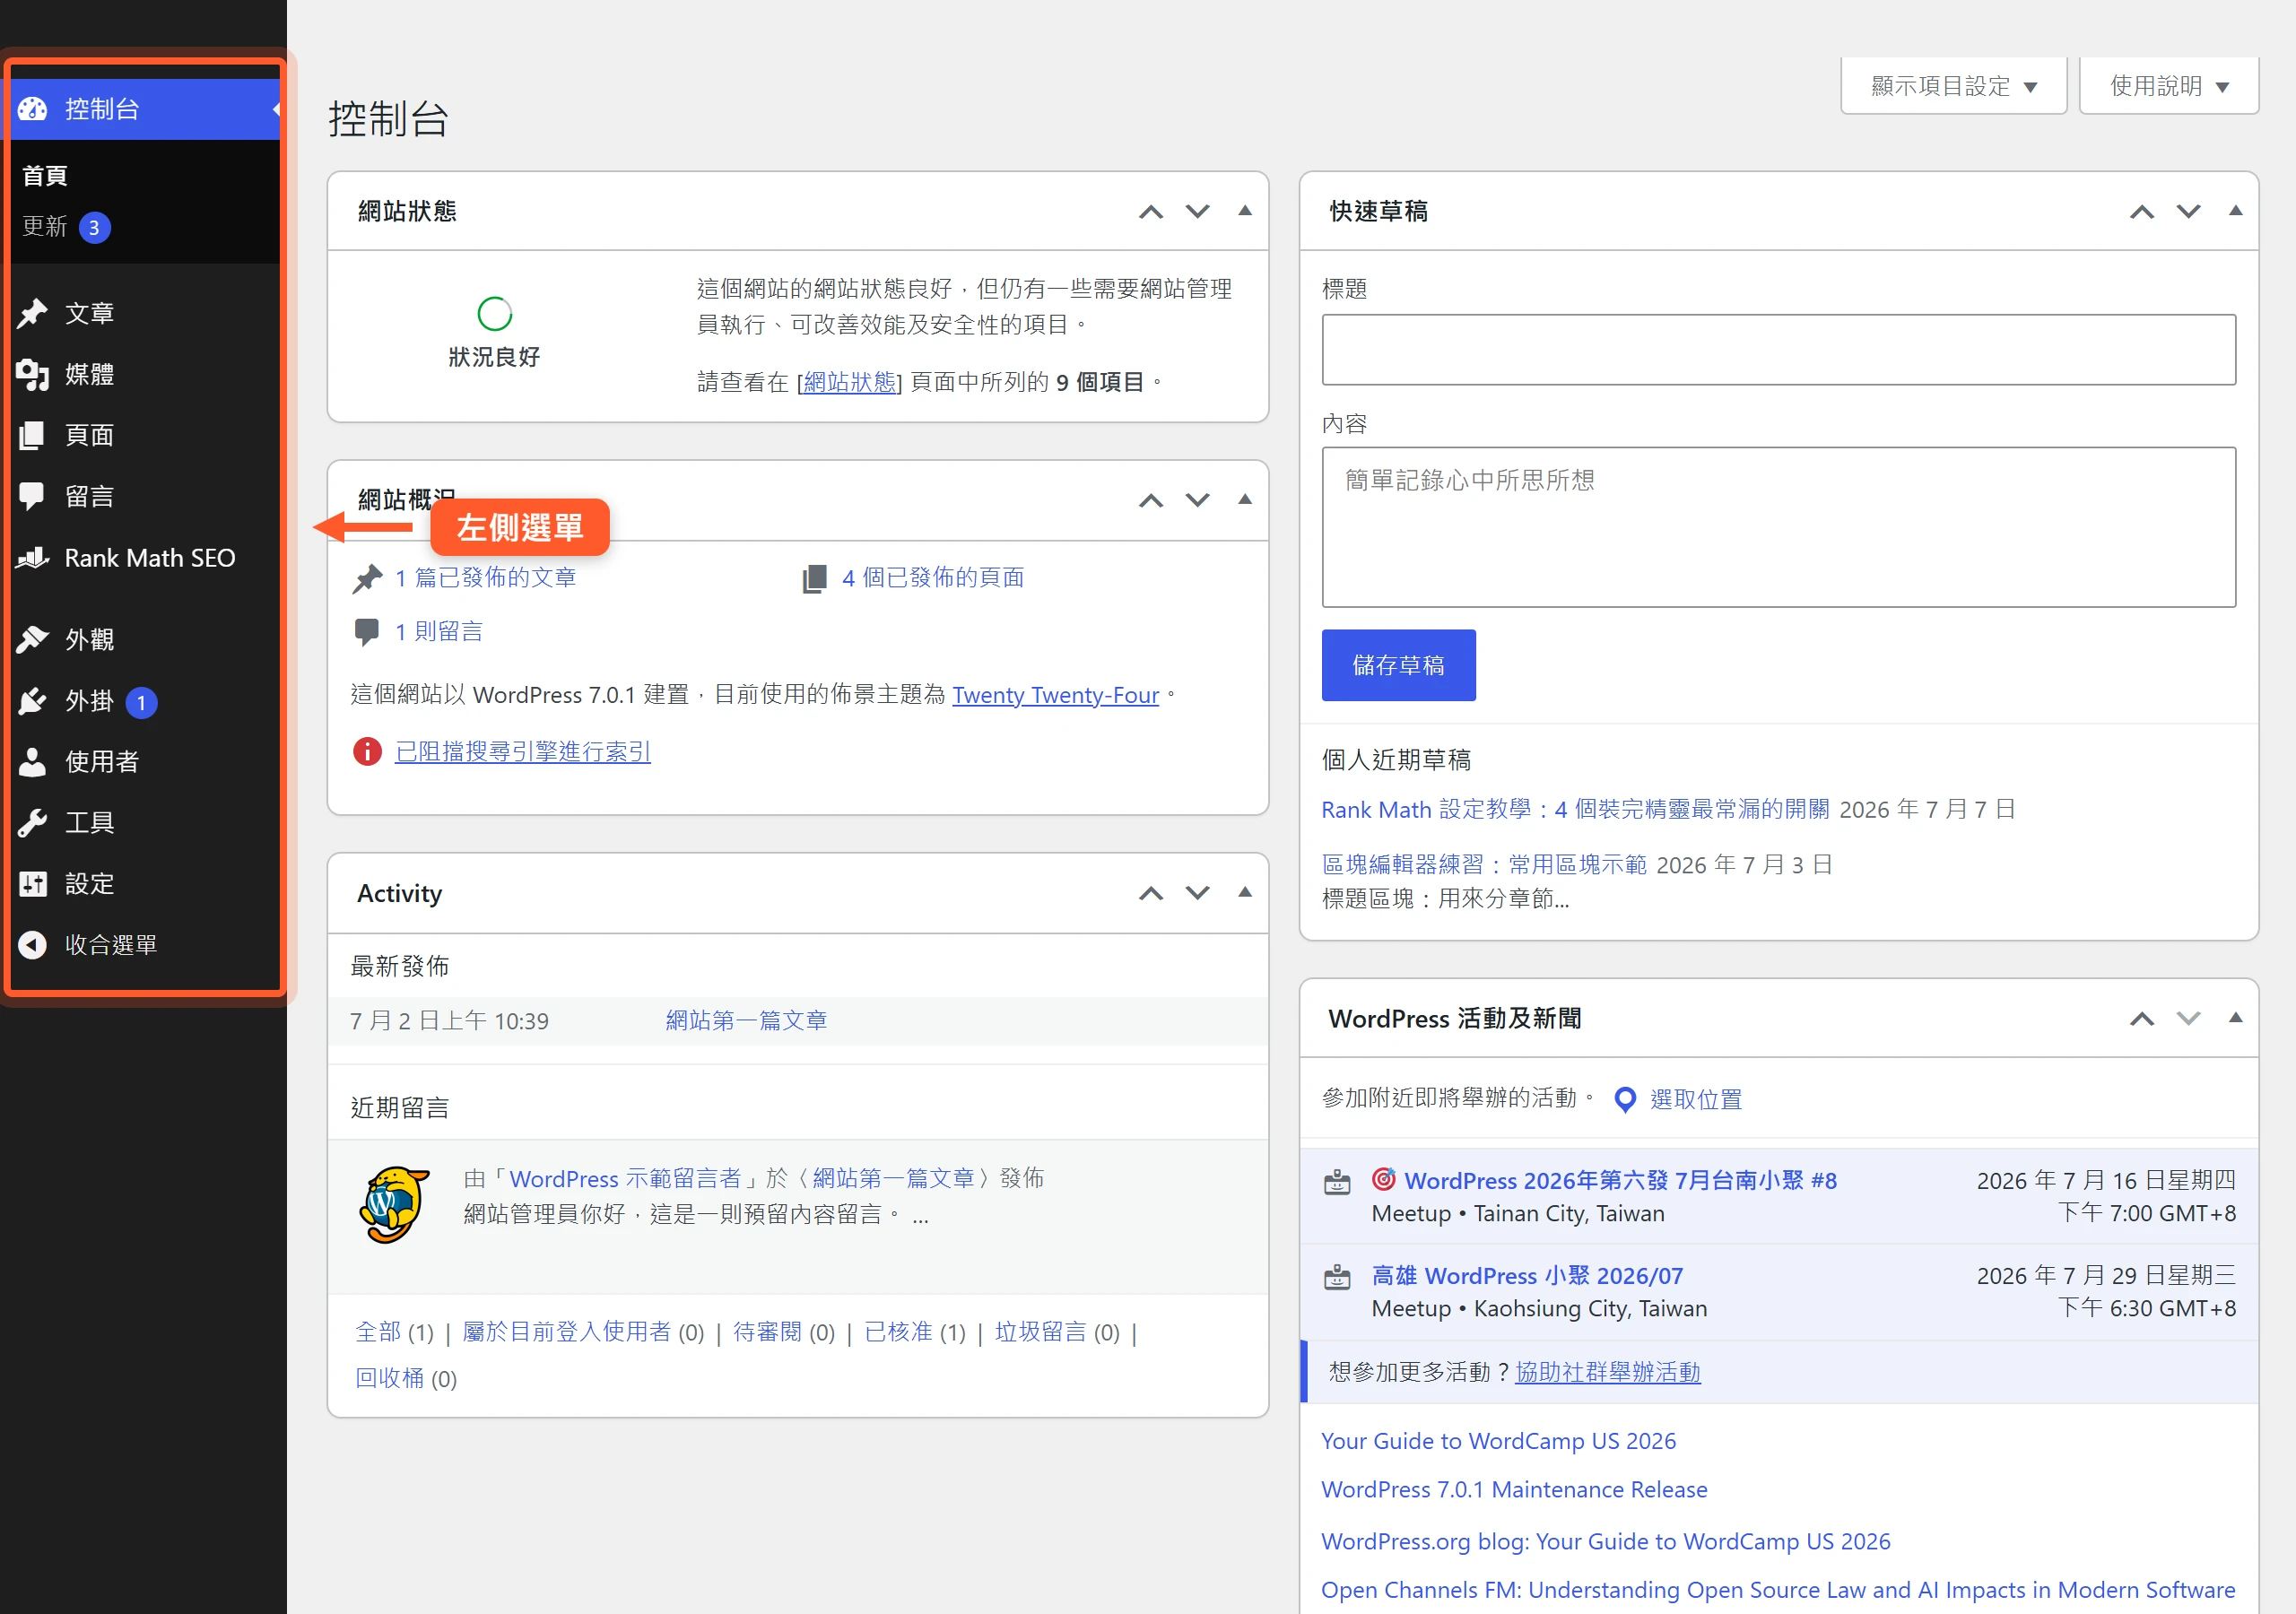The width and height of the screenshot is (2296, 1614).
Task: Open 回收桶 comments filter
Action: 390,1378
